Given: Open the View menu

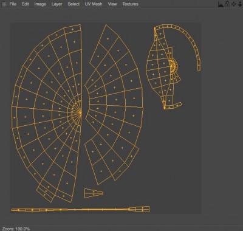Looking at the screenshot, I should point(112,4).
